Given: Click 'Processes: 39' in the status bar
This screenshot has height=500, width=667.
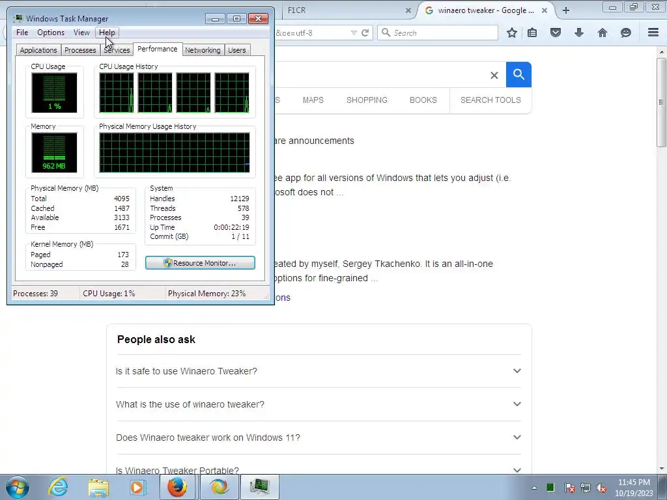Looking at the screenshot, I should click(x=35, y=294).
